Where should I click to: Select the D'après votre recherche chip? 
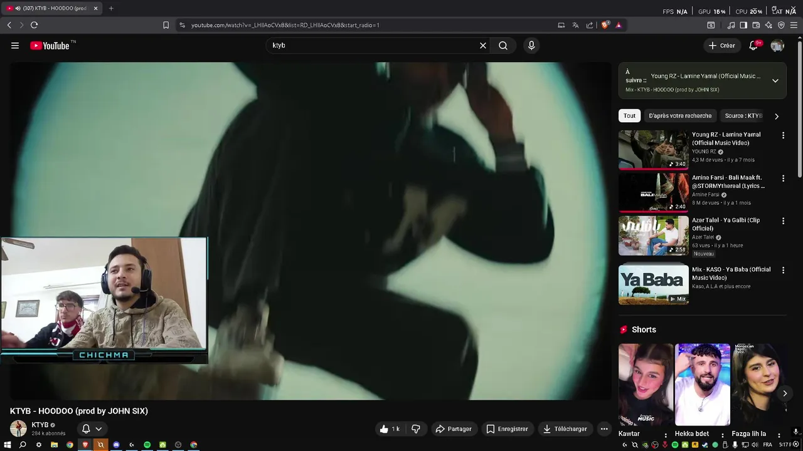680,116
